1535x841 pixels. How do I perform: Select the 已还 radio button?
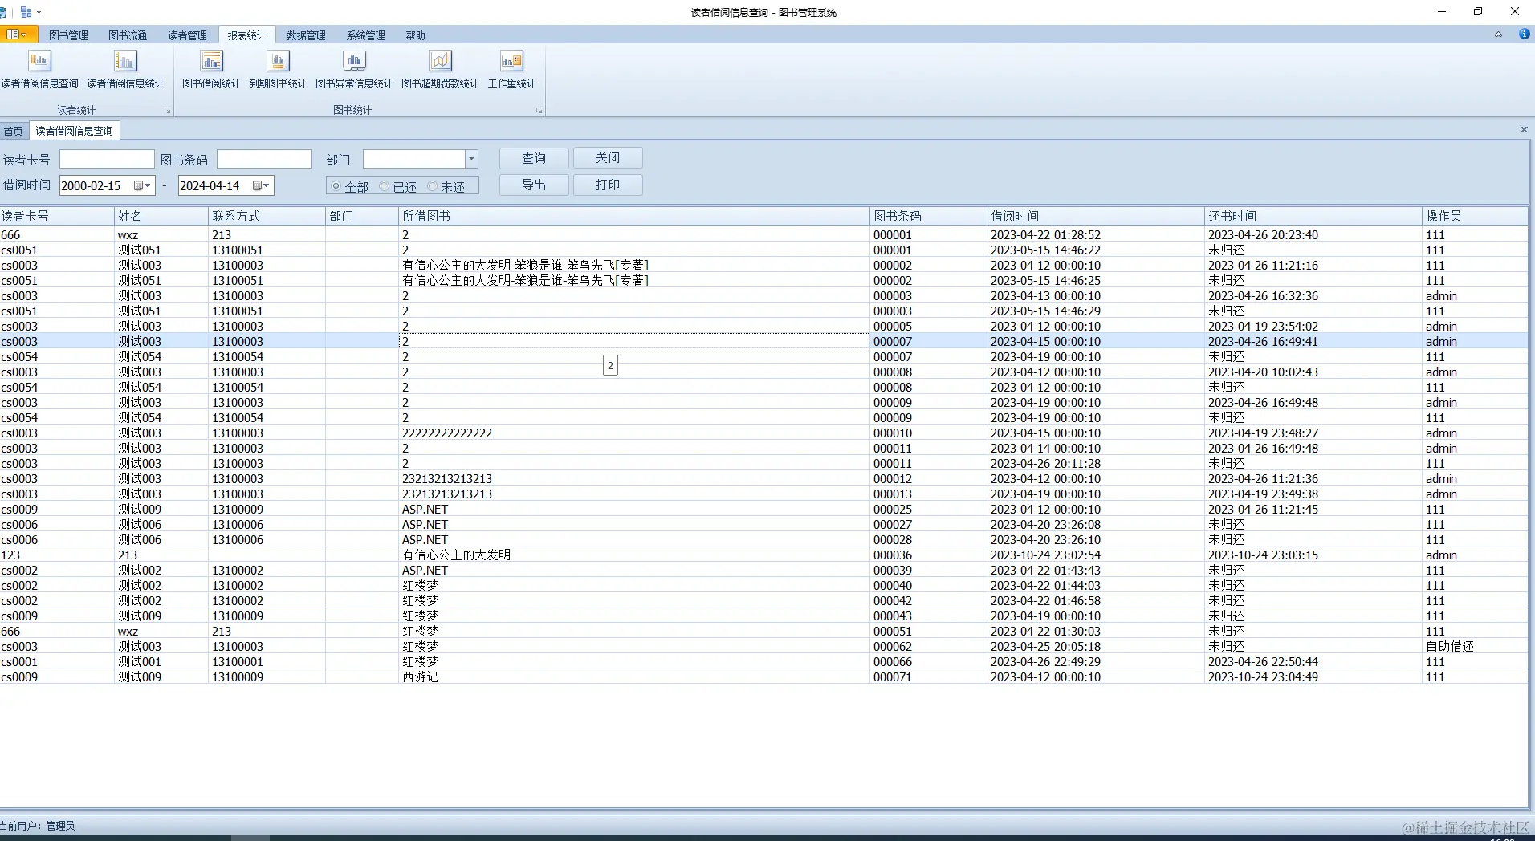[385, 186]
